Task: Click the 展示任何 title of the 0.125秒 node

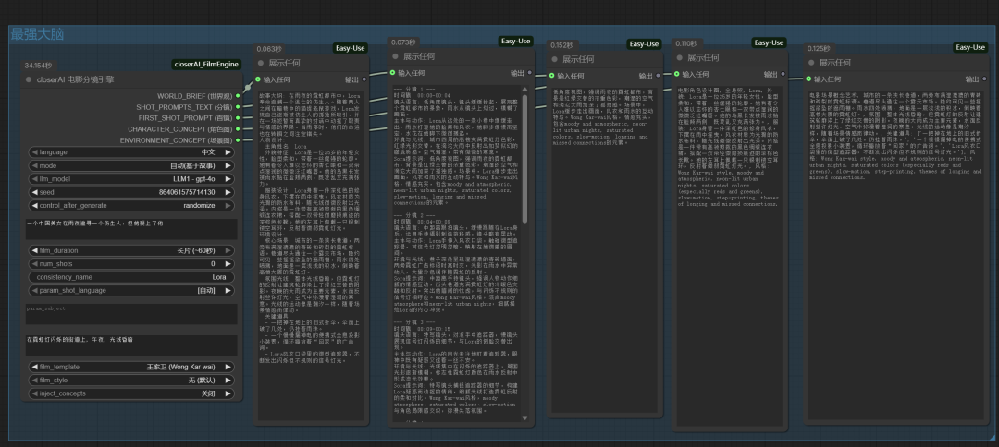Action: pyautogui.click(x=834, y=63)
